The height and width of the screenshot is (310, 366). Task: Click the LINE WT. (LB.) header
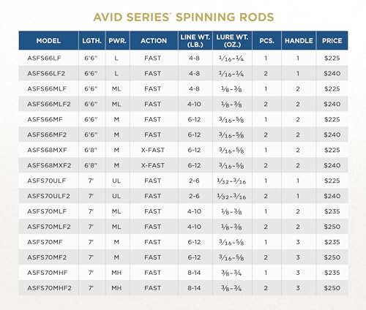(x=195, y=41)
